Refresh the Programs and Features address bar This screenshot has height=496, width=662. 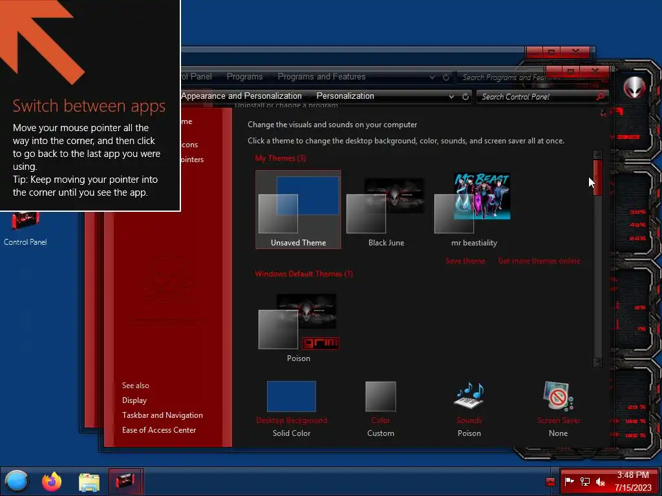click(446, 77)
